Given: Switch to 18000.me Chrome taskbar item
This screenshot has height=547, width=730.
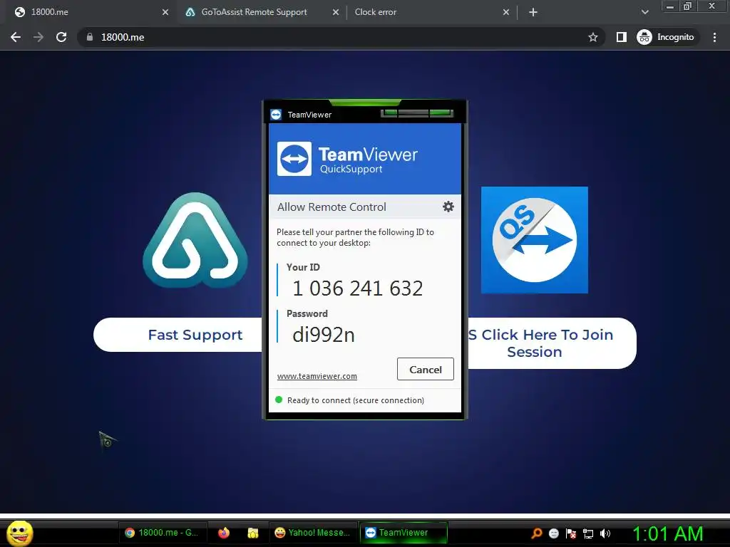Looking at the screenshot, I should pos(162,533).
